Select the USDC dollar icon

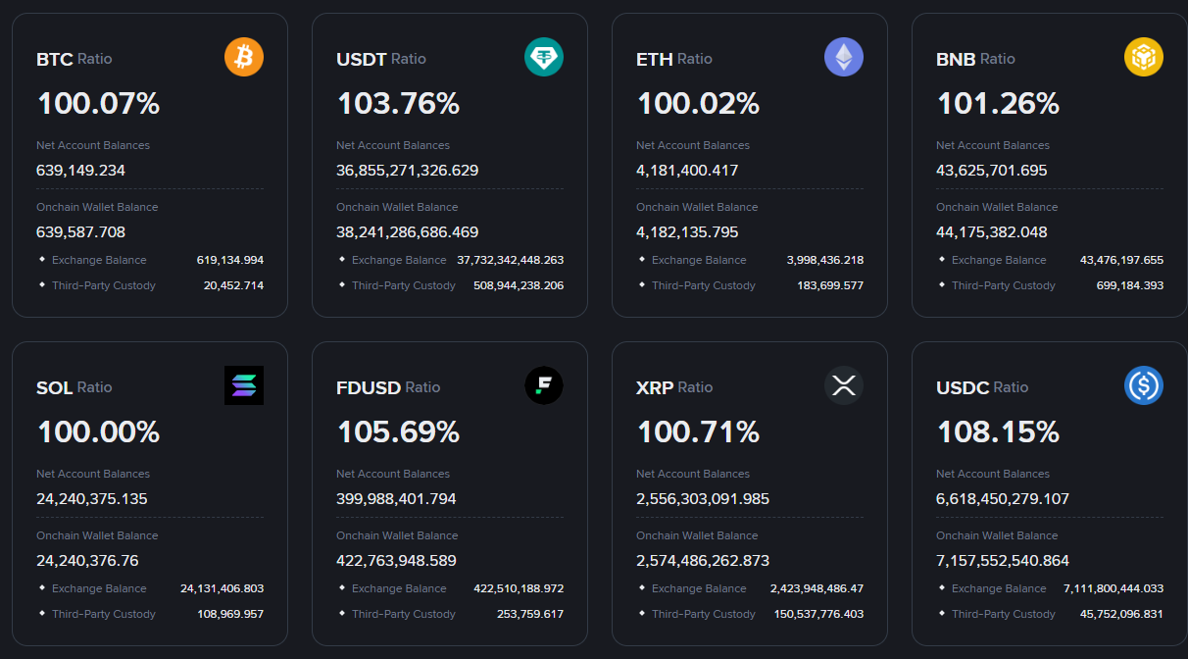[1143, 384]
